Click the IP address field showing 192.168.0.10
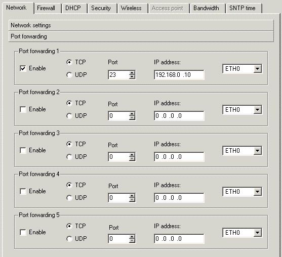 [179, 75]
